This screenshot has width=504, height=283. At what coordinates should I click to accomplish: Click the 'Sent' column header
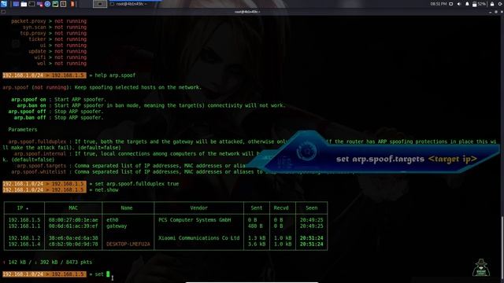coord(257,208)
